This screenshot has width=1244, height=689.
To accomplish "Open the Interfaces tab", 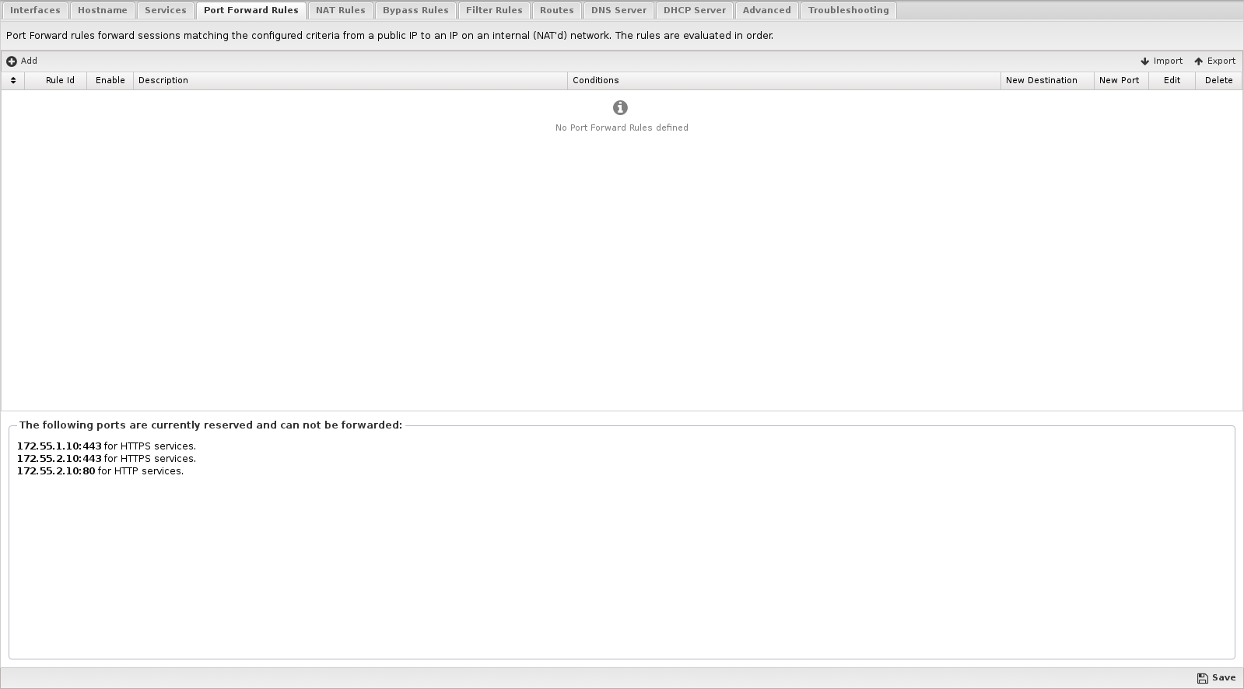I will point(35,10).
